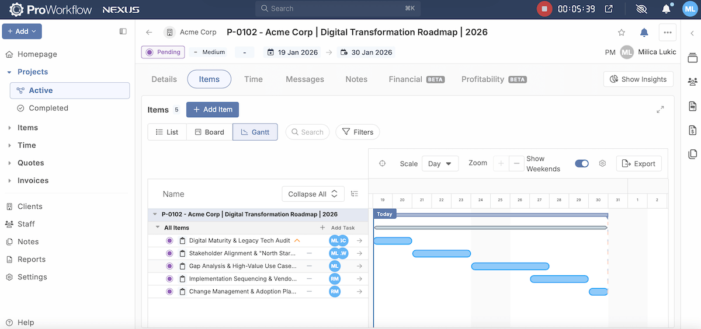
Task: Collapse the left sidebar panel icon
Action: (123, 32)
